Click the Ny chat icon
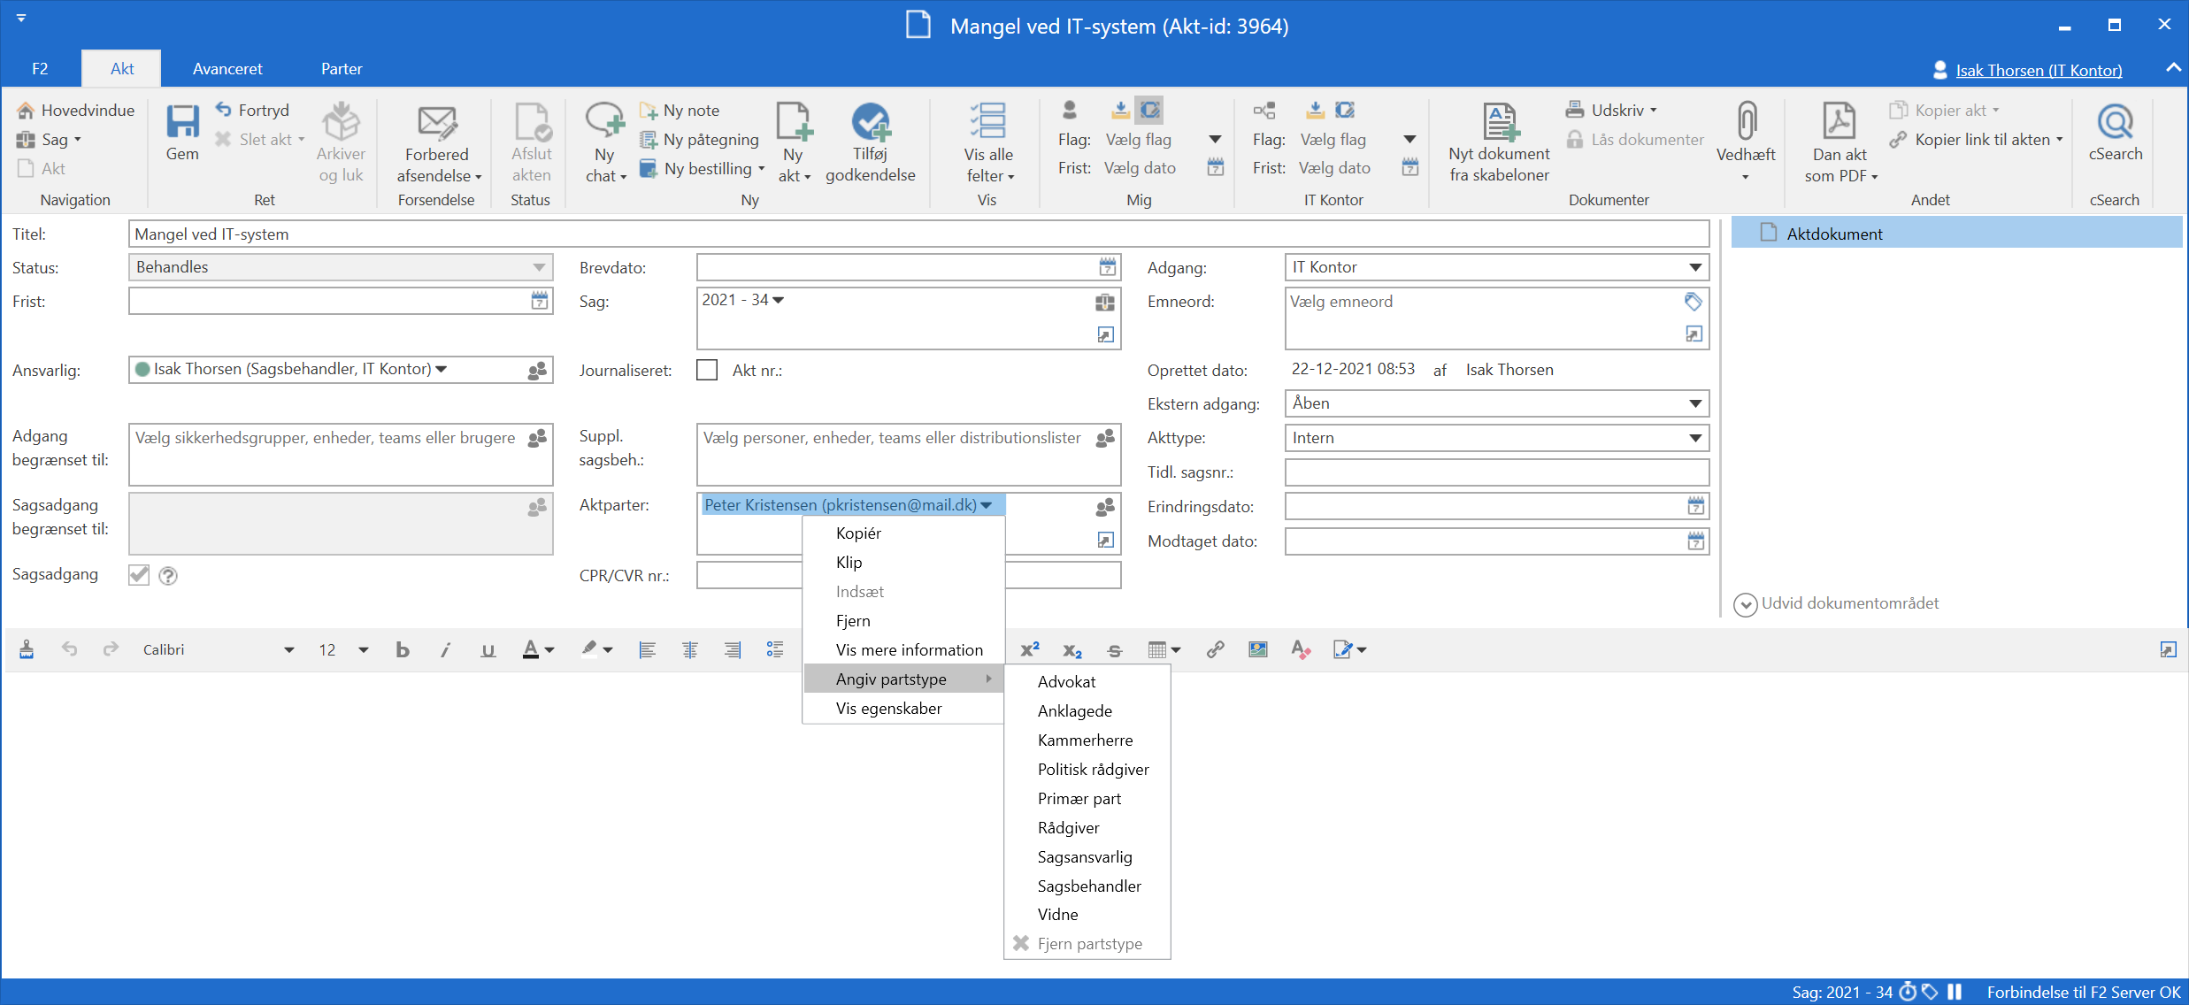The width and height of the screenshot is (2189, 1005). [605, 120]
